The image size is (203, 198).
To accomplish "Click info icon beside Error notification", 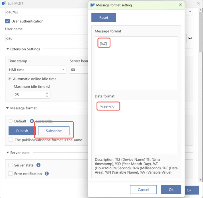I will (x=47, y=174).
